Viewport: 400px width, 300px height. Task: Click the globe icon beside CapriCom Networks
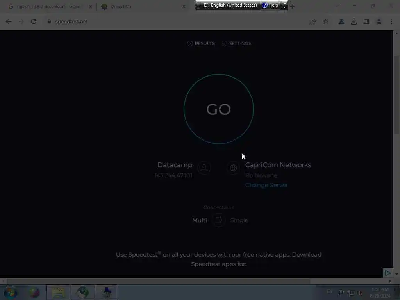tap(233, 168)
